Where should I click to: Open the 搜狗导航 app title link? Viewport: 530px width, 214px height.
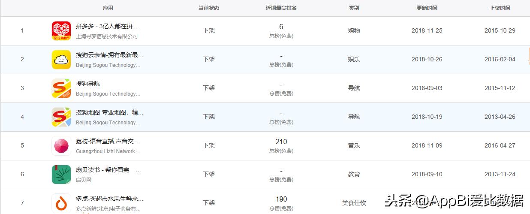tap(88, 84)
